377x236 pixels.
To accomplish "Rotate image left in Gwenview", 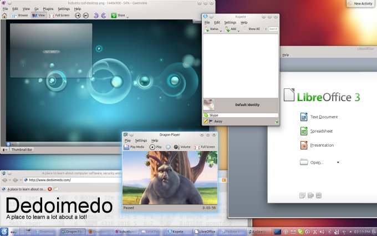I will 96,16.
